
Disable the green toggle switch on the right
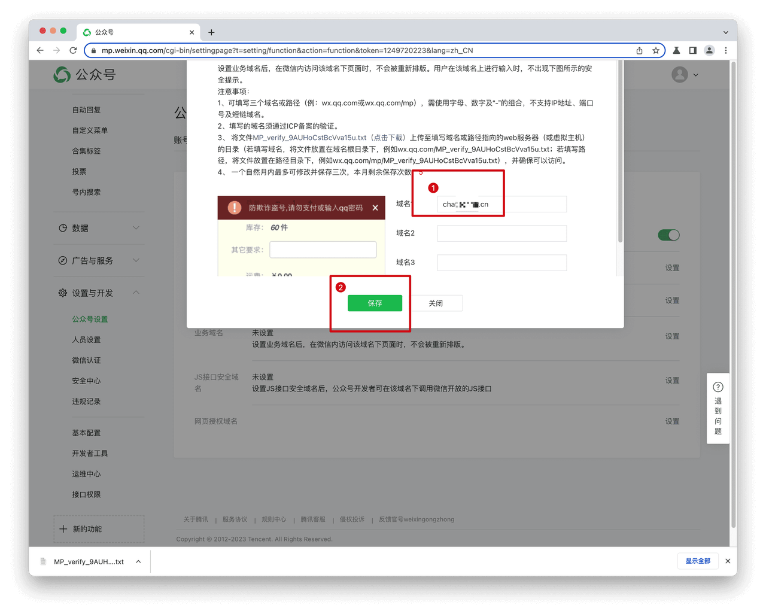click(x=668, y=235)
